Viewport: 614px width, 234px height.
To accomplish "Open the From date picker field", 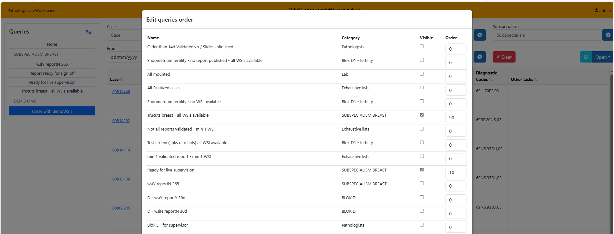I will click(124, 57).
